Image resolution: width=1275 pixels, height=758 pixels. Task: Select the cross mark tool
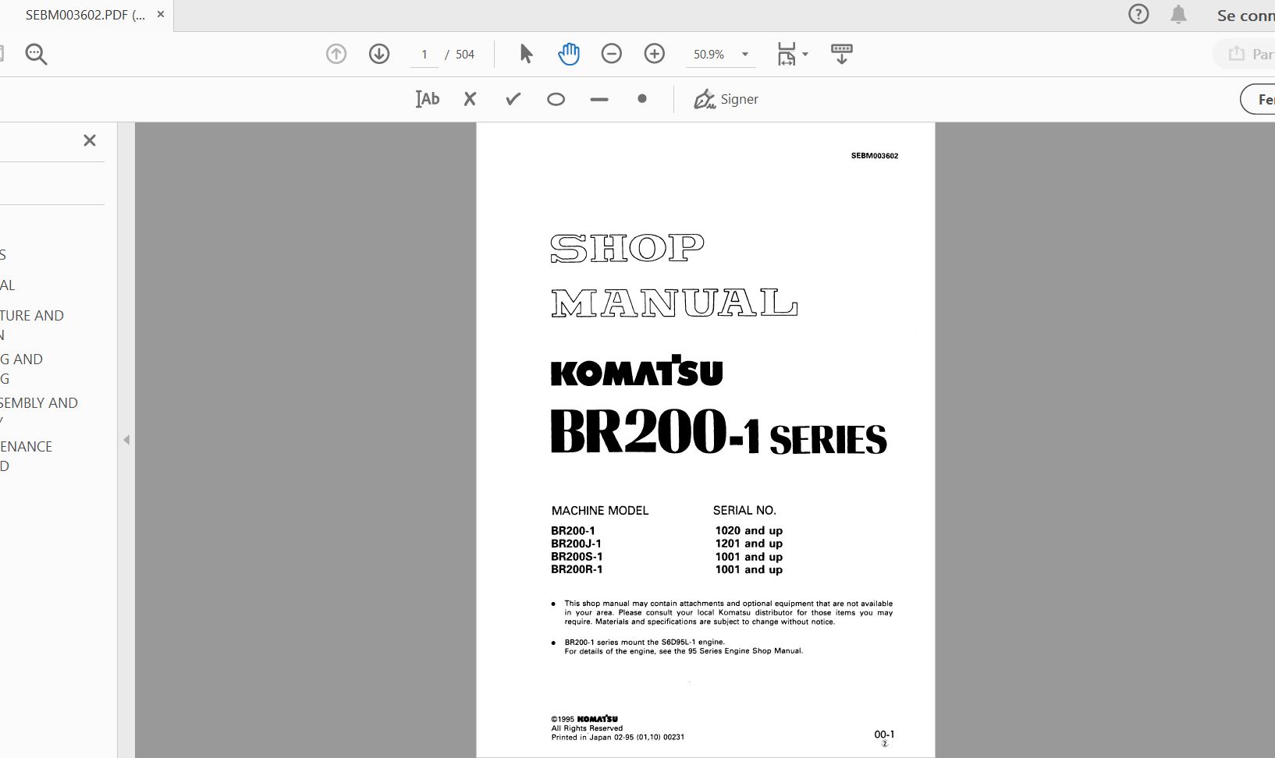point(470,99)
